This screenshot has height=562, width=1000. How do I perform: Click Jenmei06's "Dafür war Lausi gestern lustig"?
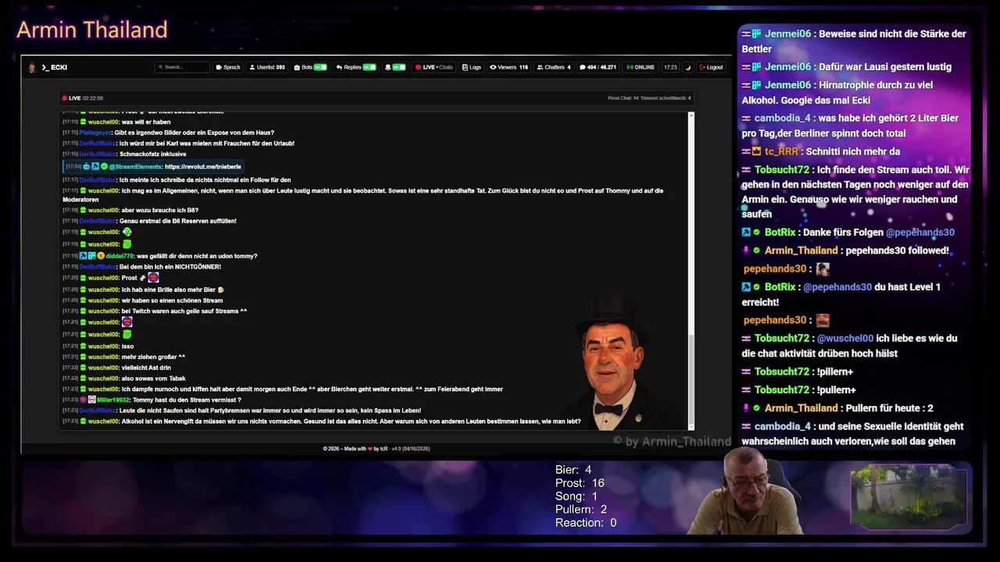(885, 67)
